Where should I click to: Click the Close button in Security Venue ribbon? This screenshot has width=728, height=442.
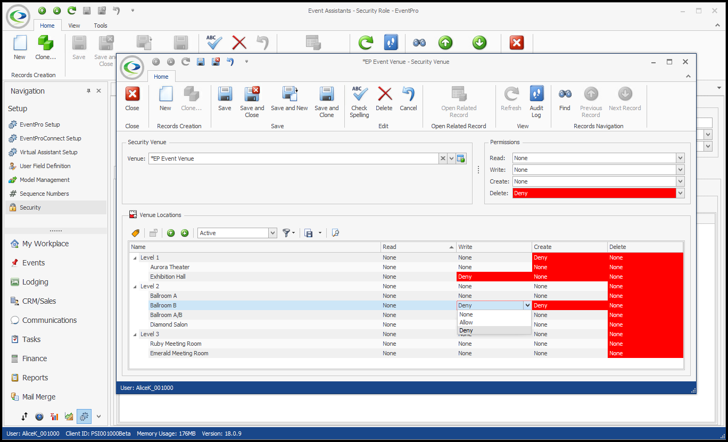(132, 99)
